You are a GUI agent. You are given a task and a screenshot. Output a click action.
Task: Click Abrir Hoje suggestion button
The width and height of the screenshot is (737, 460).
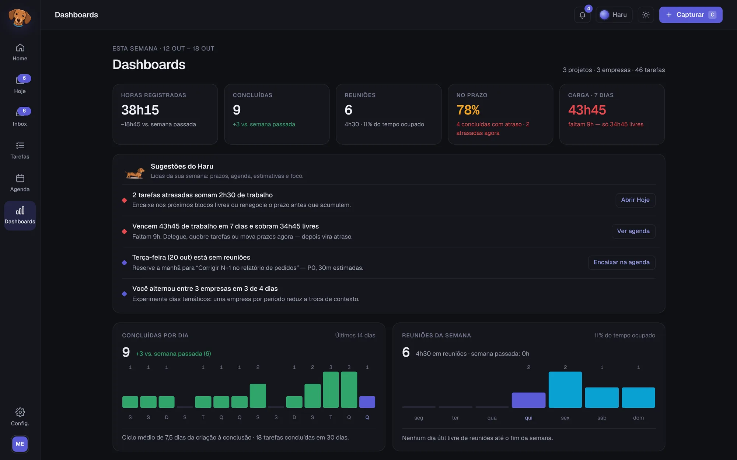[635, 200]
